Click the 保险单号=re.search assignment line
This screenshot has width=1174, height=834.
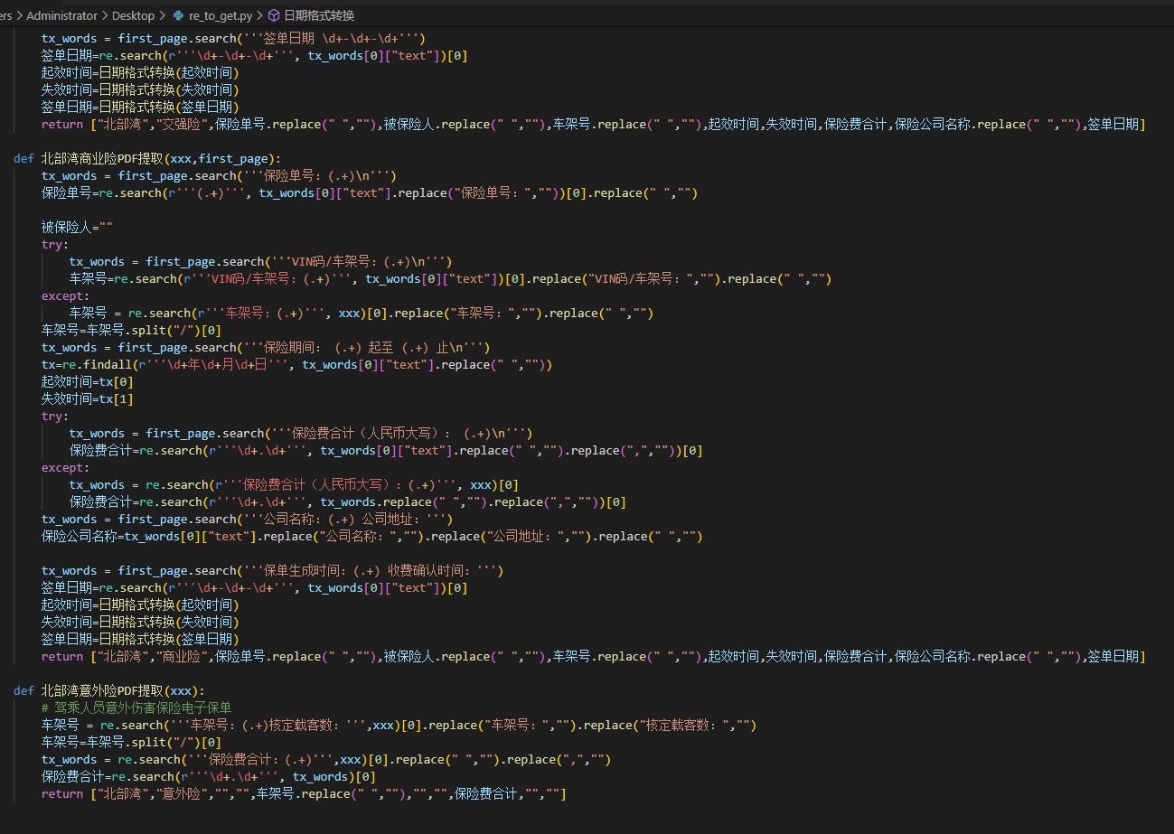click(x=370, y=192)
